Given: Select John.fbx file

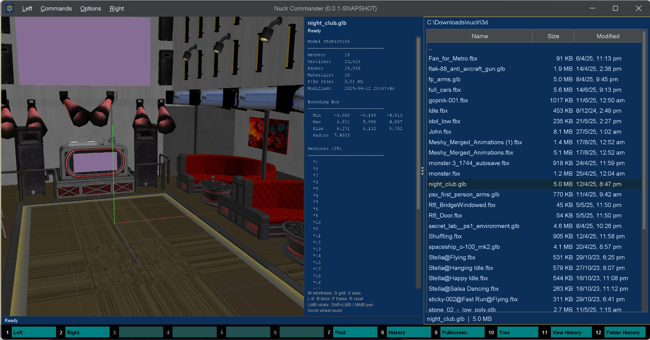Looking at the screenshot, I should pos(534,132).
